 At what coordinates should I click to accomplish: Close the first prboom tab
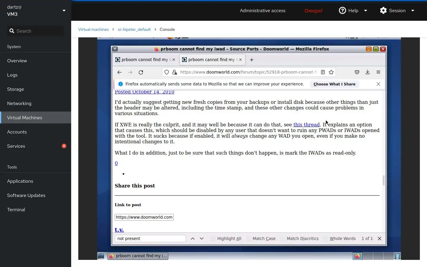coord(174,60)
